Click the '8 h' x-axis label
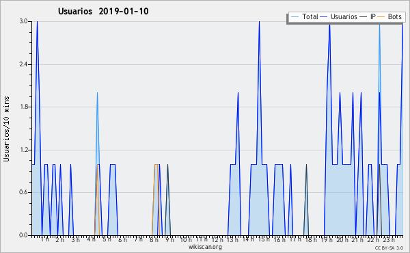 coord(154,239)
